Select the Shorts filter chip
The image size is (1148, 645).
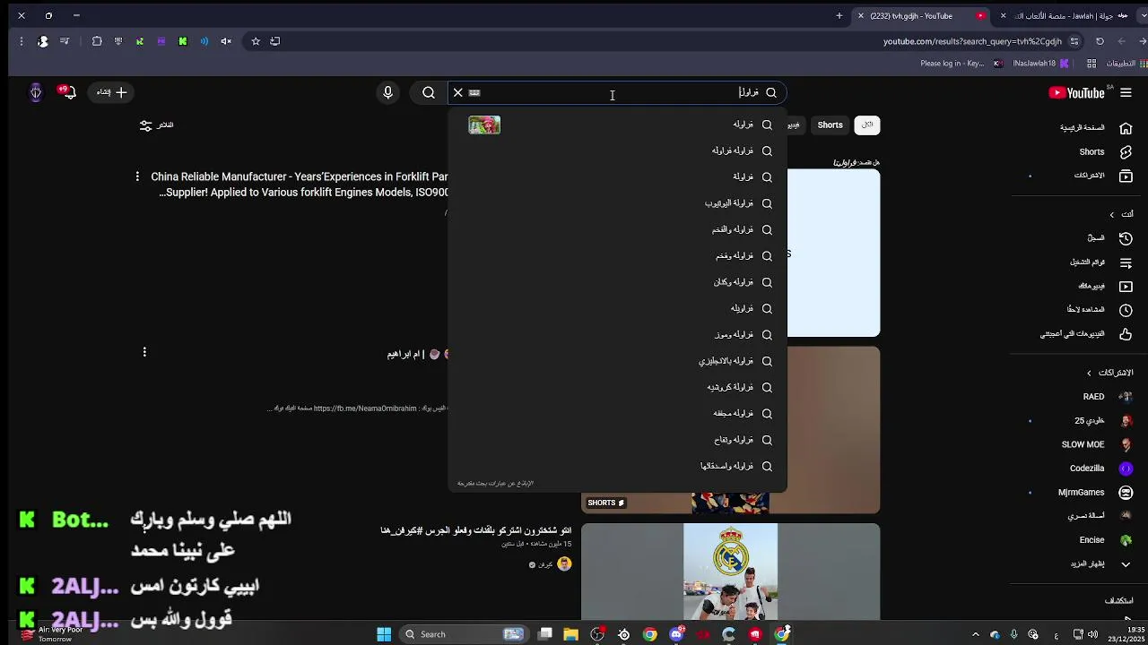830,125
